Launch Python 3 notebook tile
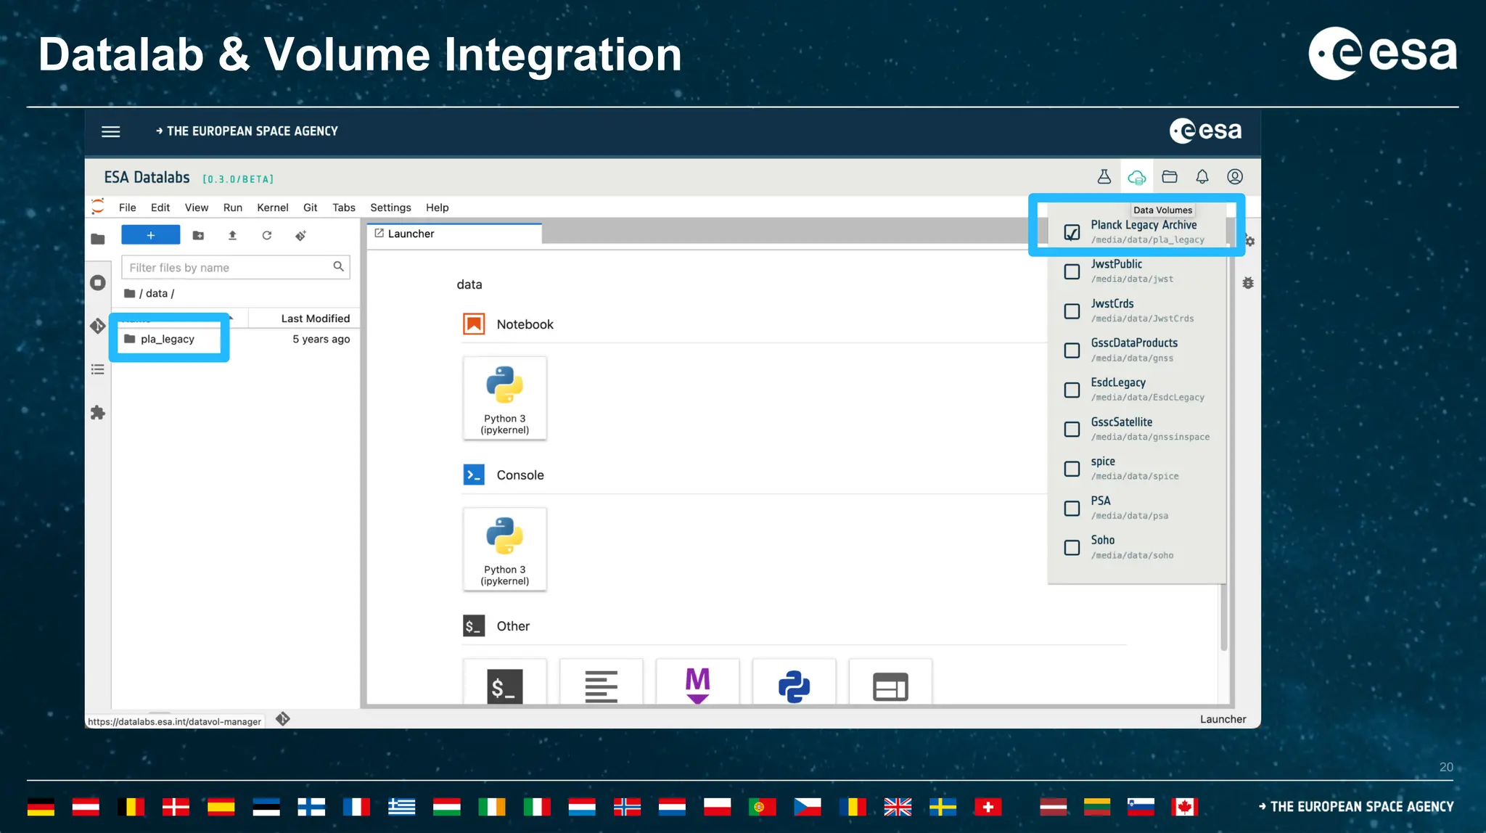Viewport: 1486px width, 833px height. [504, 398]
